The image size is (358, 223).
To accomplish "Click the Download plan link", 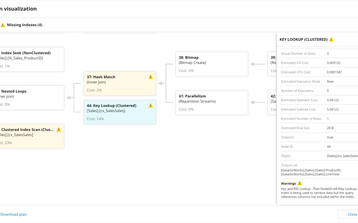I will (14, 214).
